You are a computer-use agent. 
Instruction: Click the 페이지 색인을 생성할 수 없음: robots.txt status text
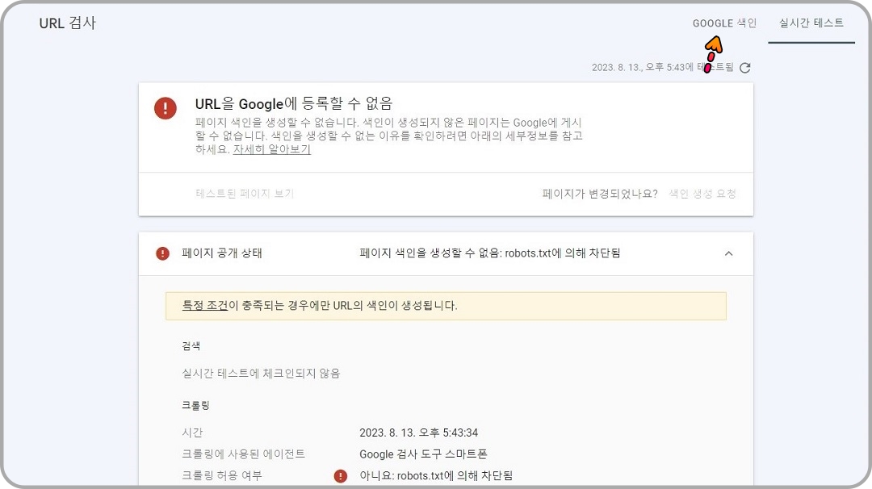tap(490, 253)
